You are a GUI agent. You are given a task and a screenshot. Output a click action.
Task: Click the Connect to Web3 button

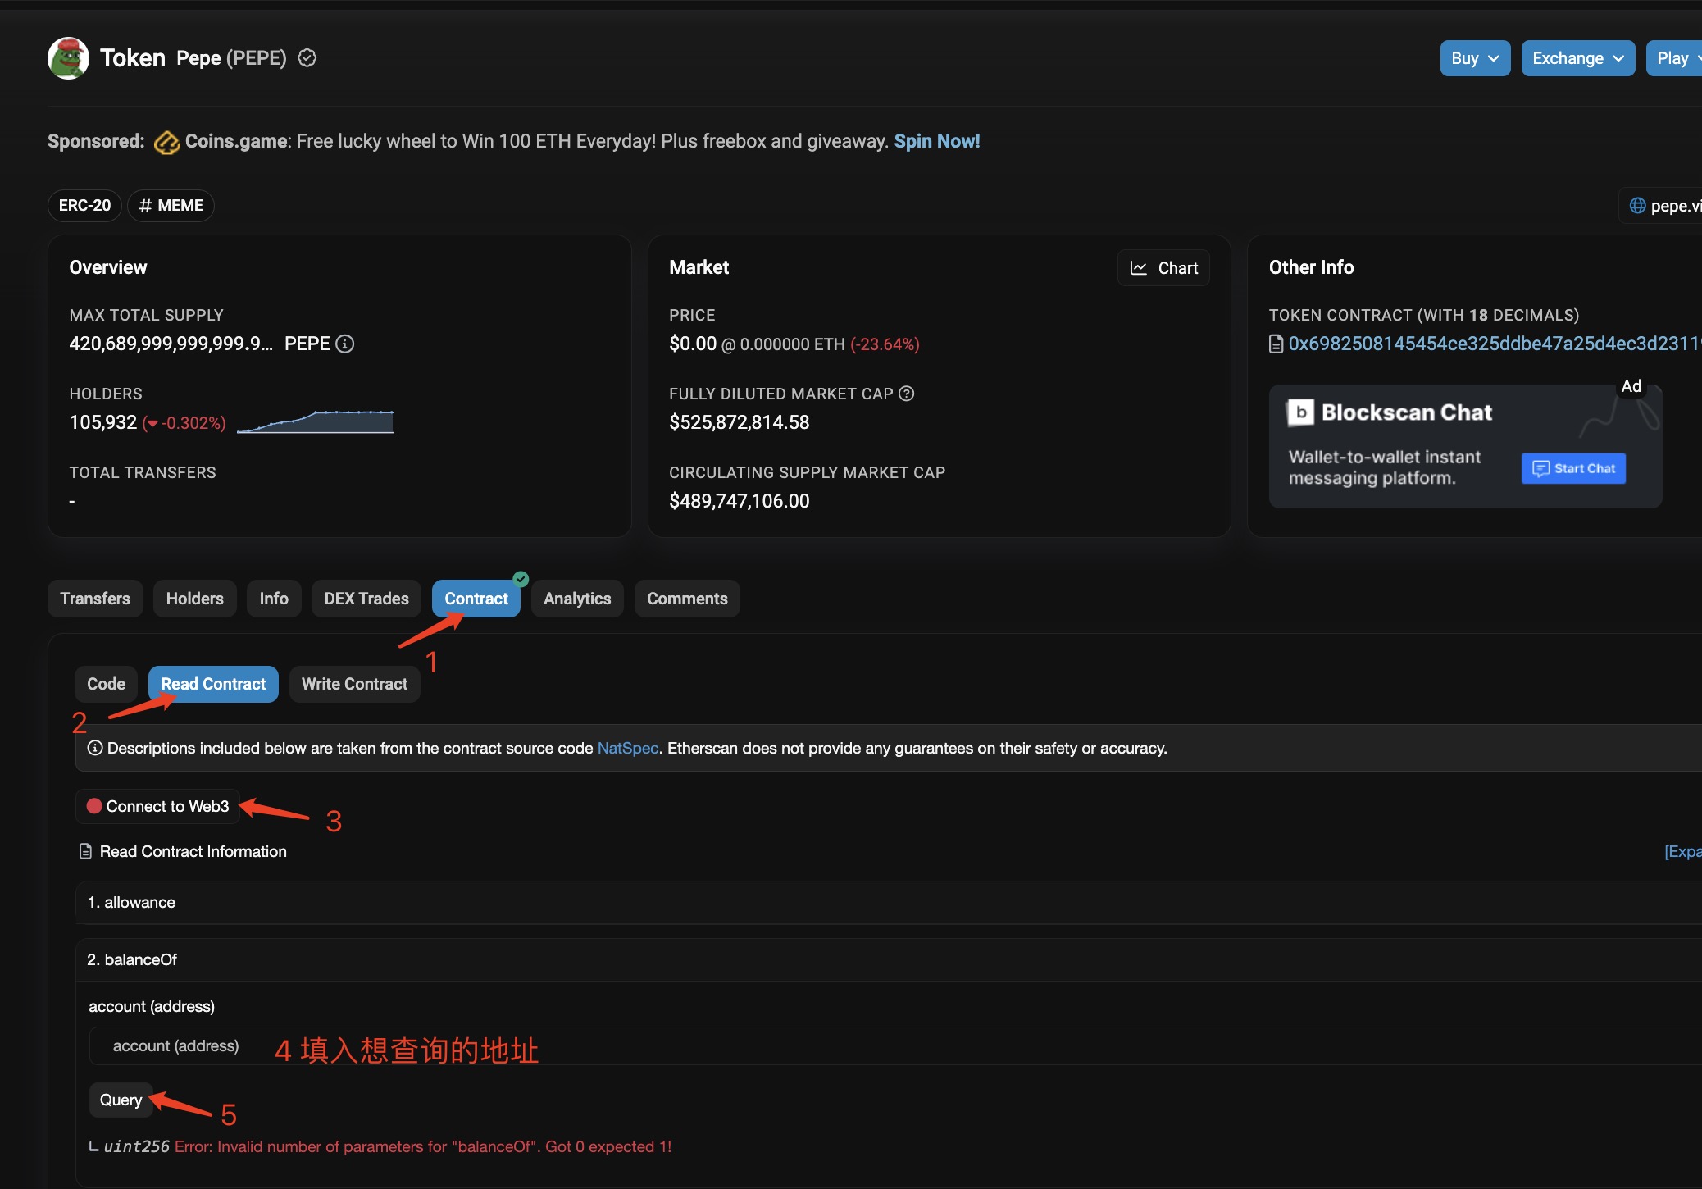[x=158, y=806]
